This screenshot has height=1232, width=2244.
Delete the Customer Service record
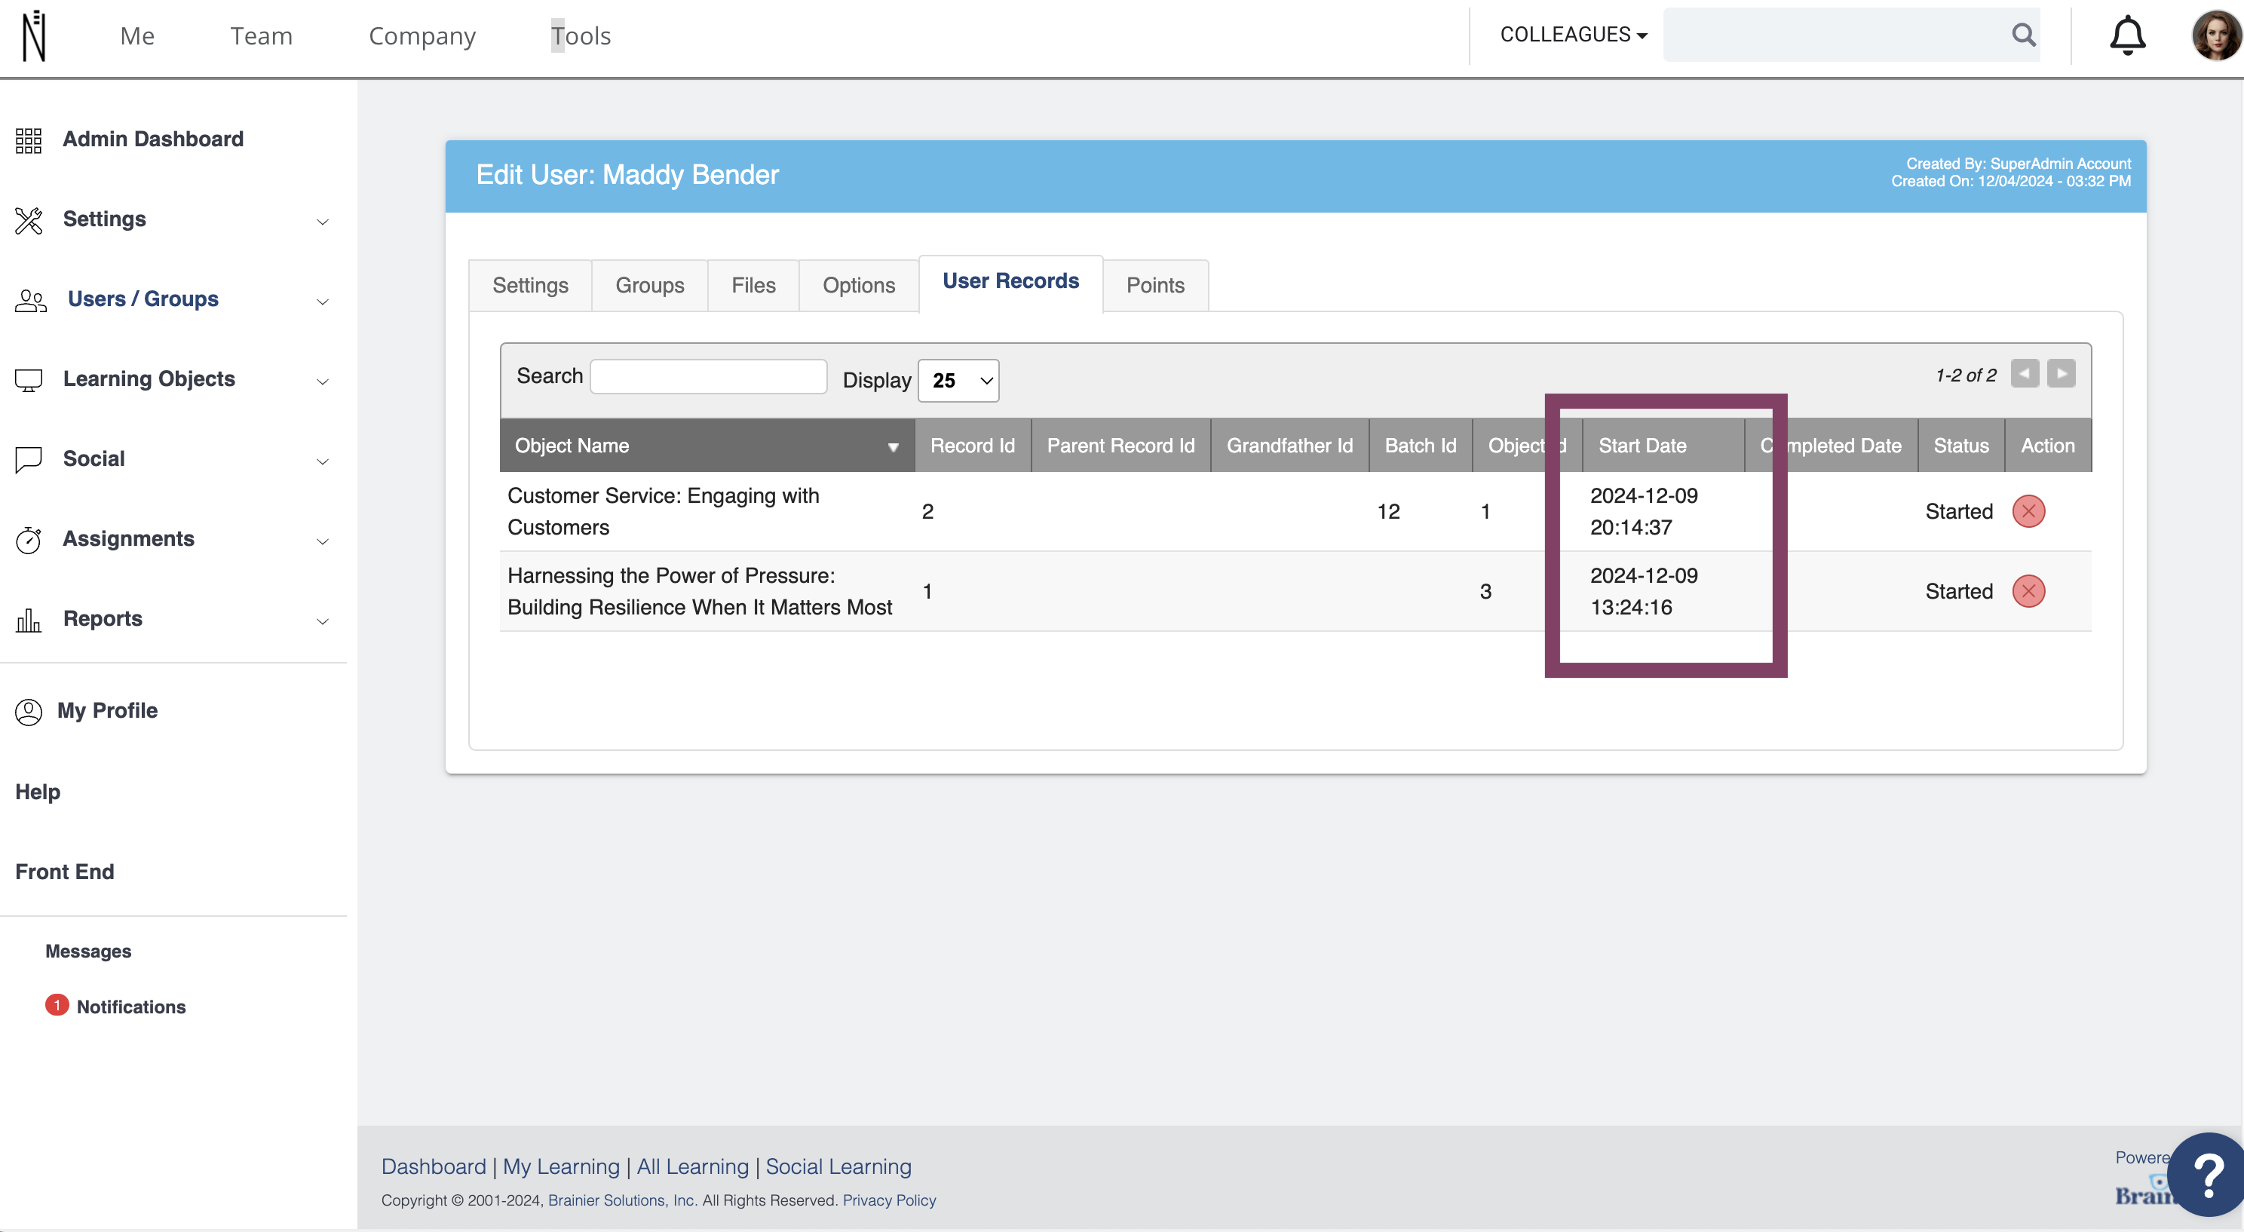click(x=2029, y=511)
